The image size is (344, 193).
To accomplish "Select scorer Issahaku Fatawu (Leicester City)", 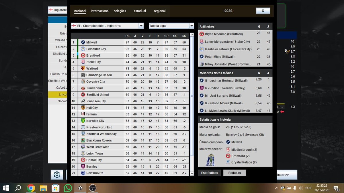I will pyautogui.click(x=235, y=49).
